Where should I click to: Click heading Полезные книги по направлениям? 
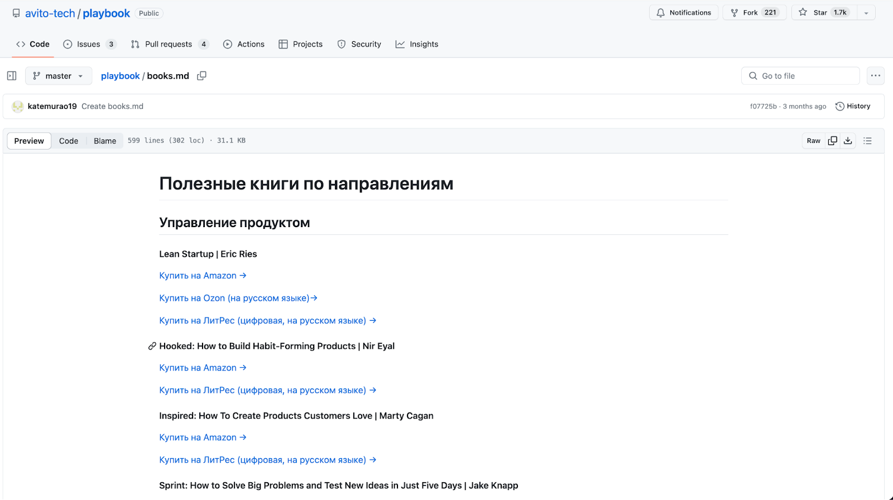coord(306,184)
